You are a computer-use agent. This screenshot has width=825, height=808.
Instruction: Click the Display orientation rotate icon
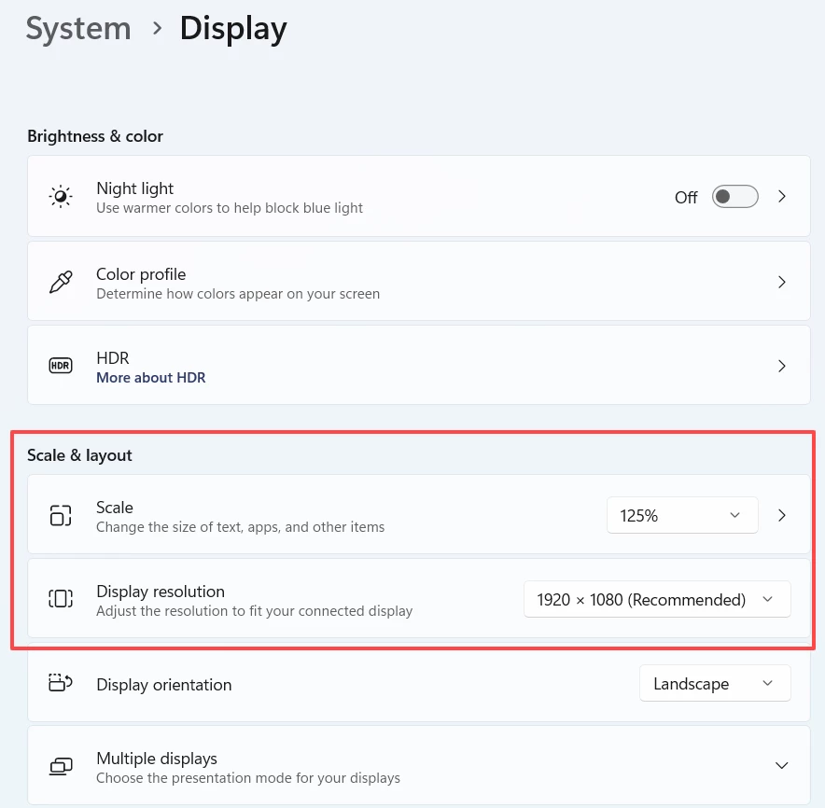pyautogui.click(x=61, y=683)
